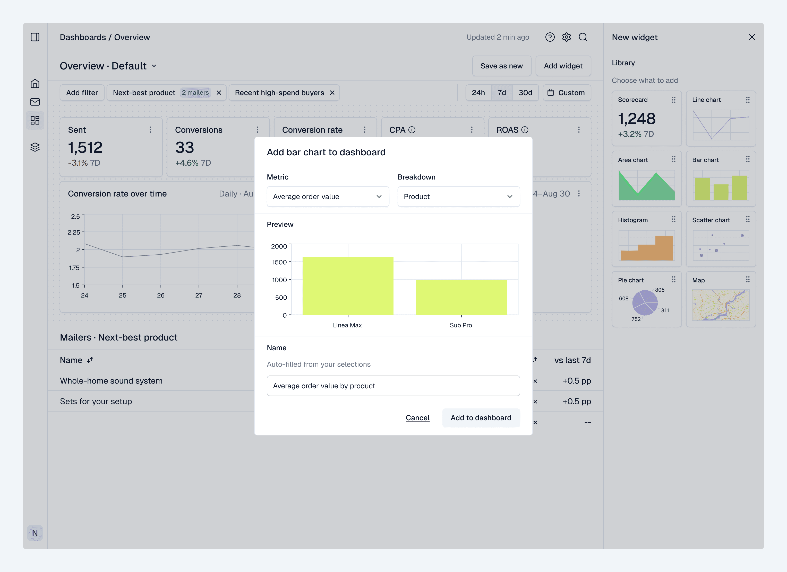The height and width of the screenshot is (572, 787).
Task: Remove the Next-best product filter
Action: [219, 93]
